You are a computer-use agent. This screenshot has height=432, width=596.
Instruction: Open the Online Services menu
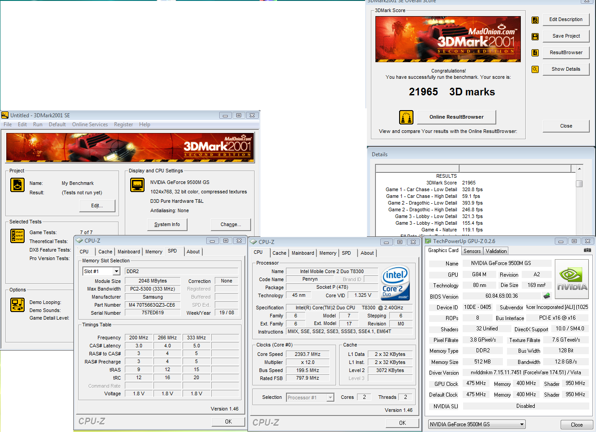pos(90,124)
